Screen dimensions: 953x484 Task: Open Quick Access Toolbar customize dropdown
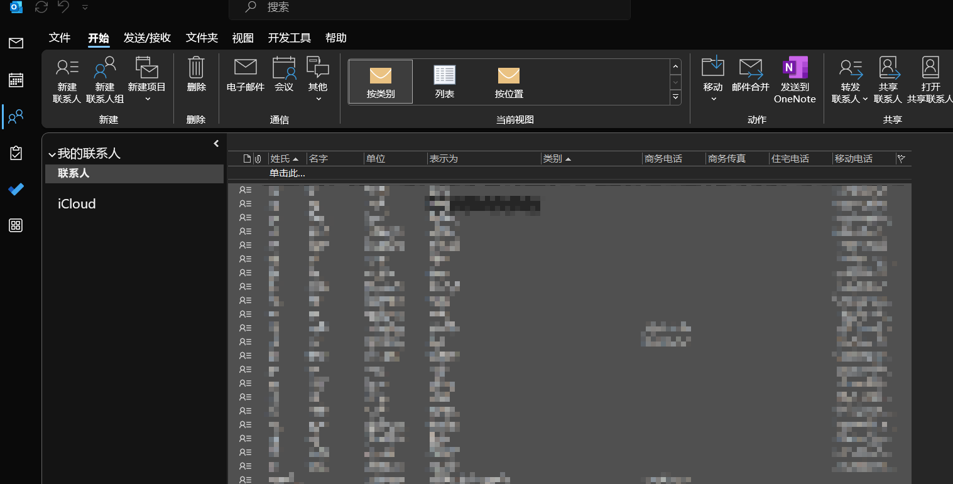pyautogui.click(x=85, y=8)
